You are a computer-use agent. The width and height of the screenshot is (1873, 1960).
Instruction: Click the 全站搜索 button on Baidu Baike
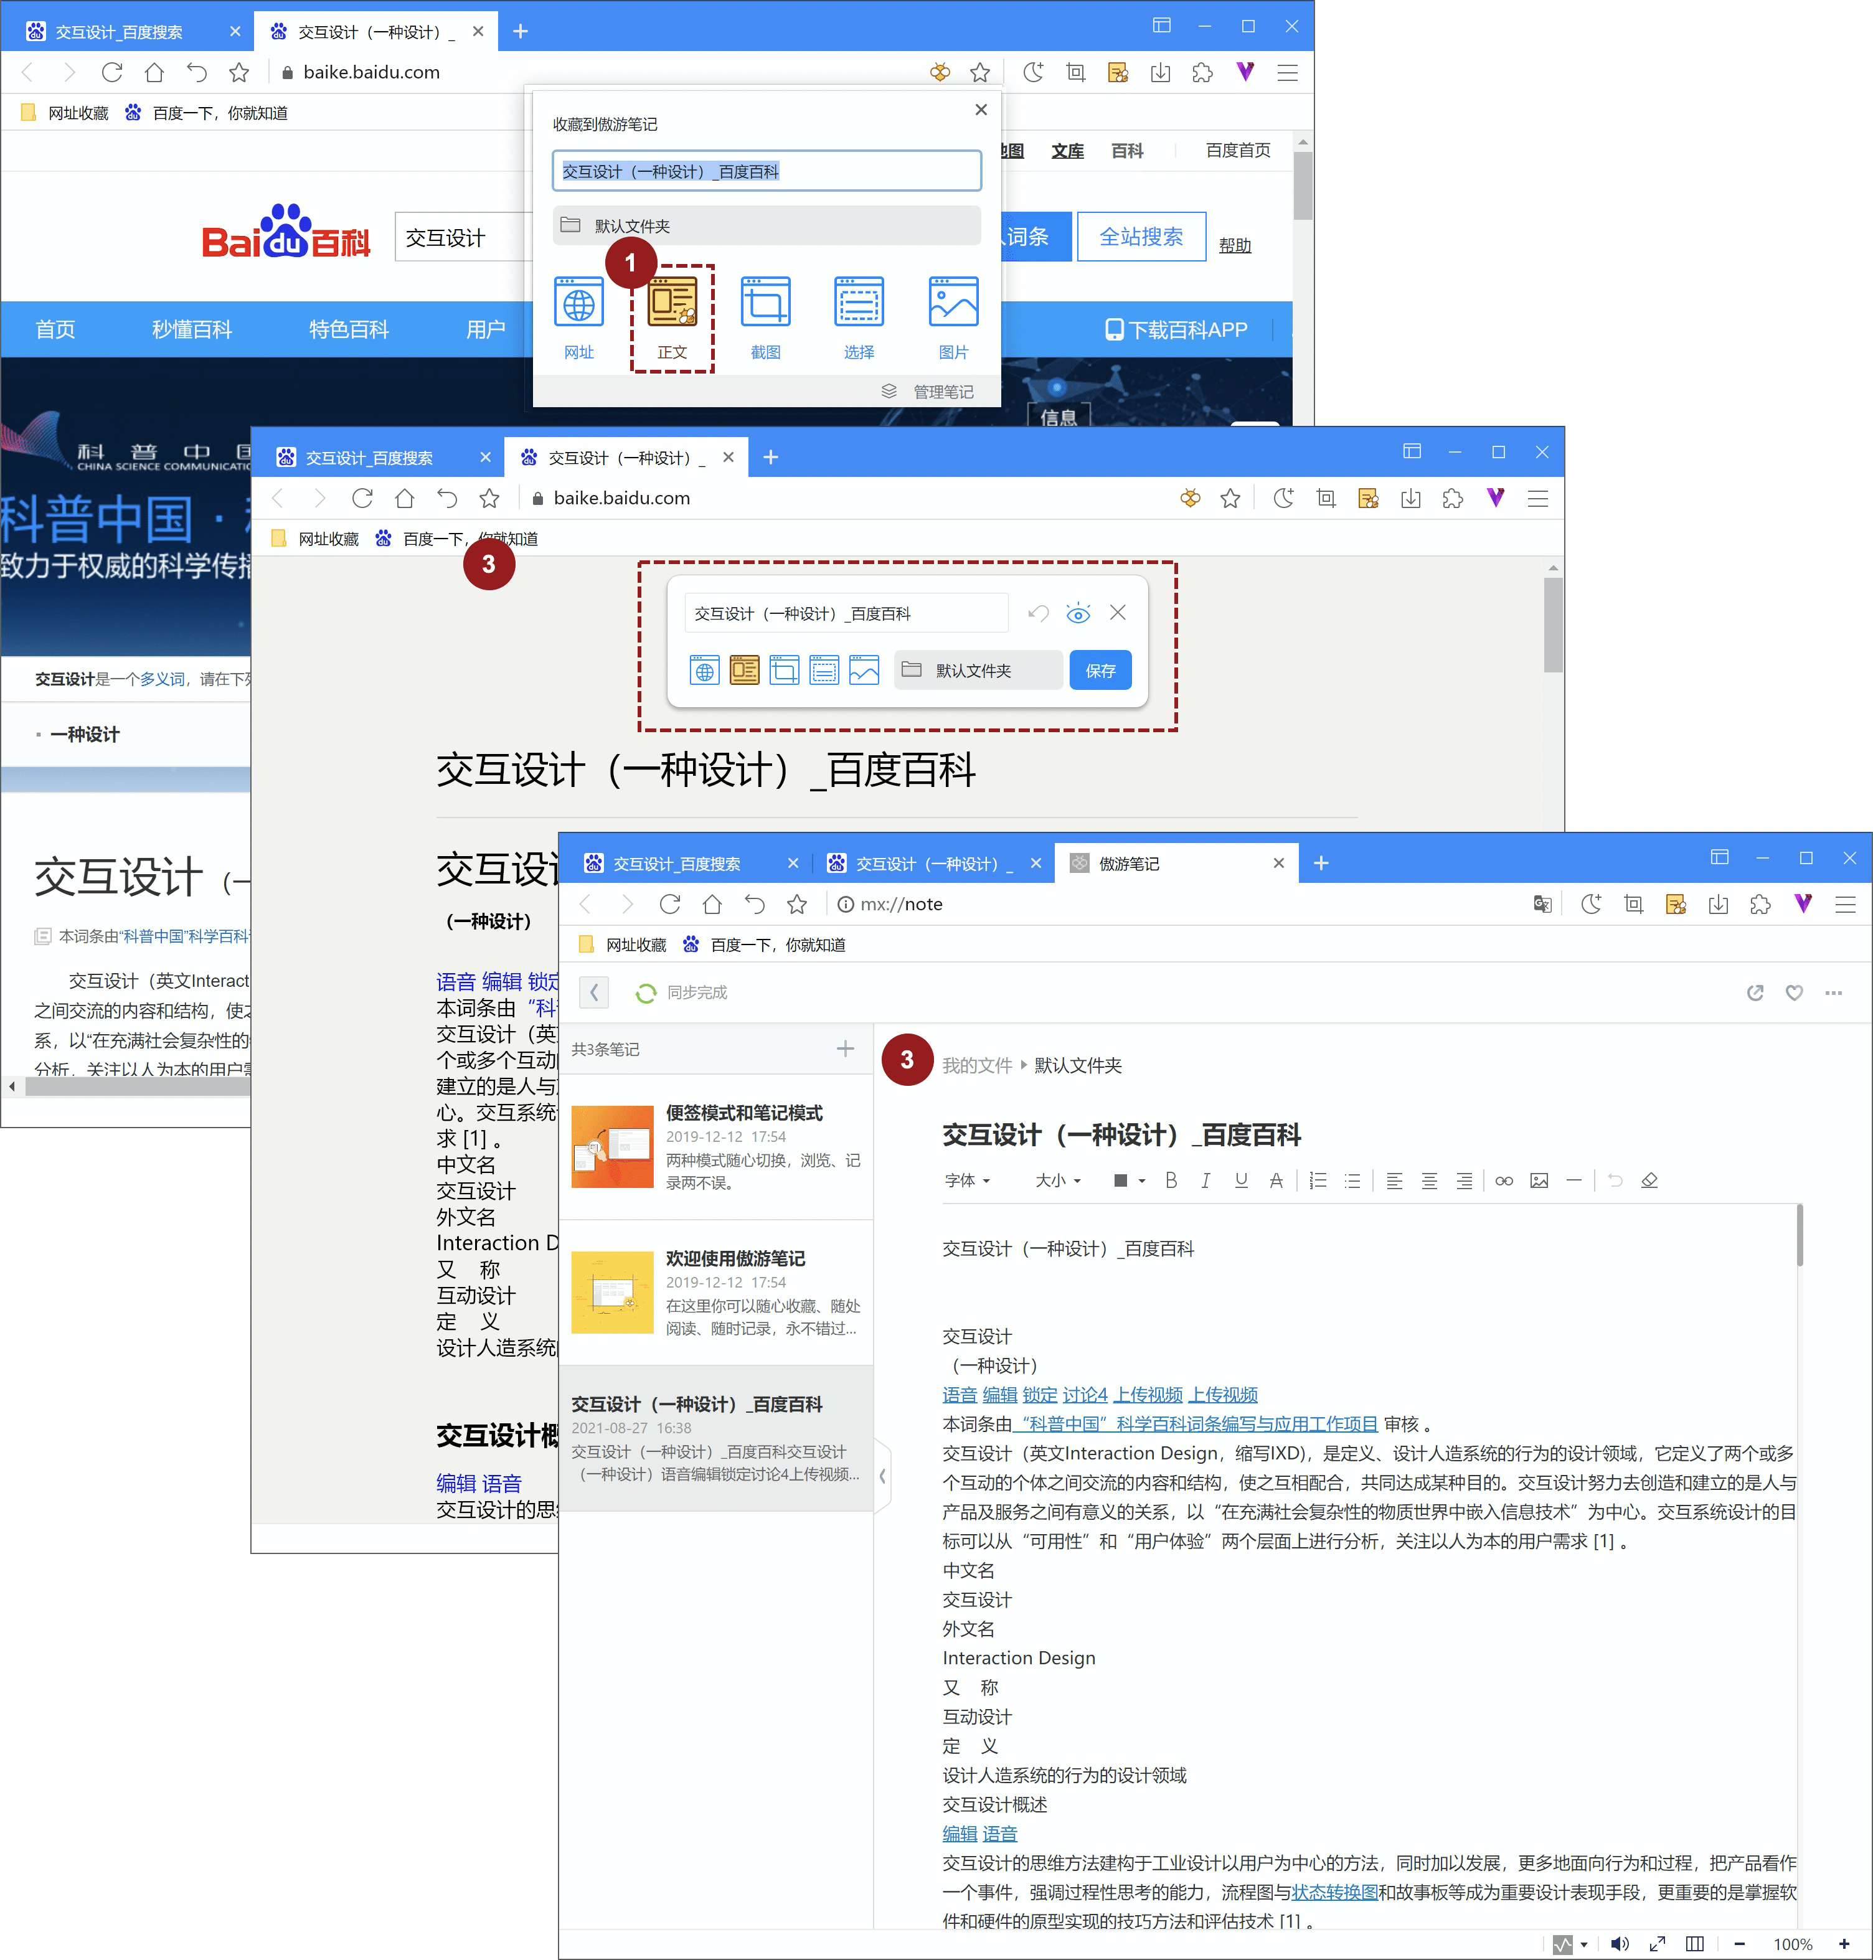pos(1140,237)
